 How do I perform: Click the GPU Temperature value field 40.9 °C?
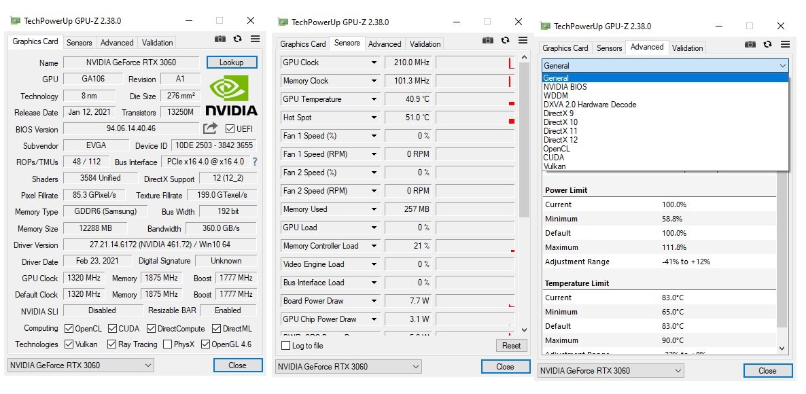(408, 99)
